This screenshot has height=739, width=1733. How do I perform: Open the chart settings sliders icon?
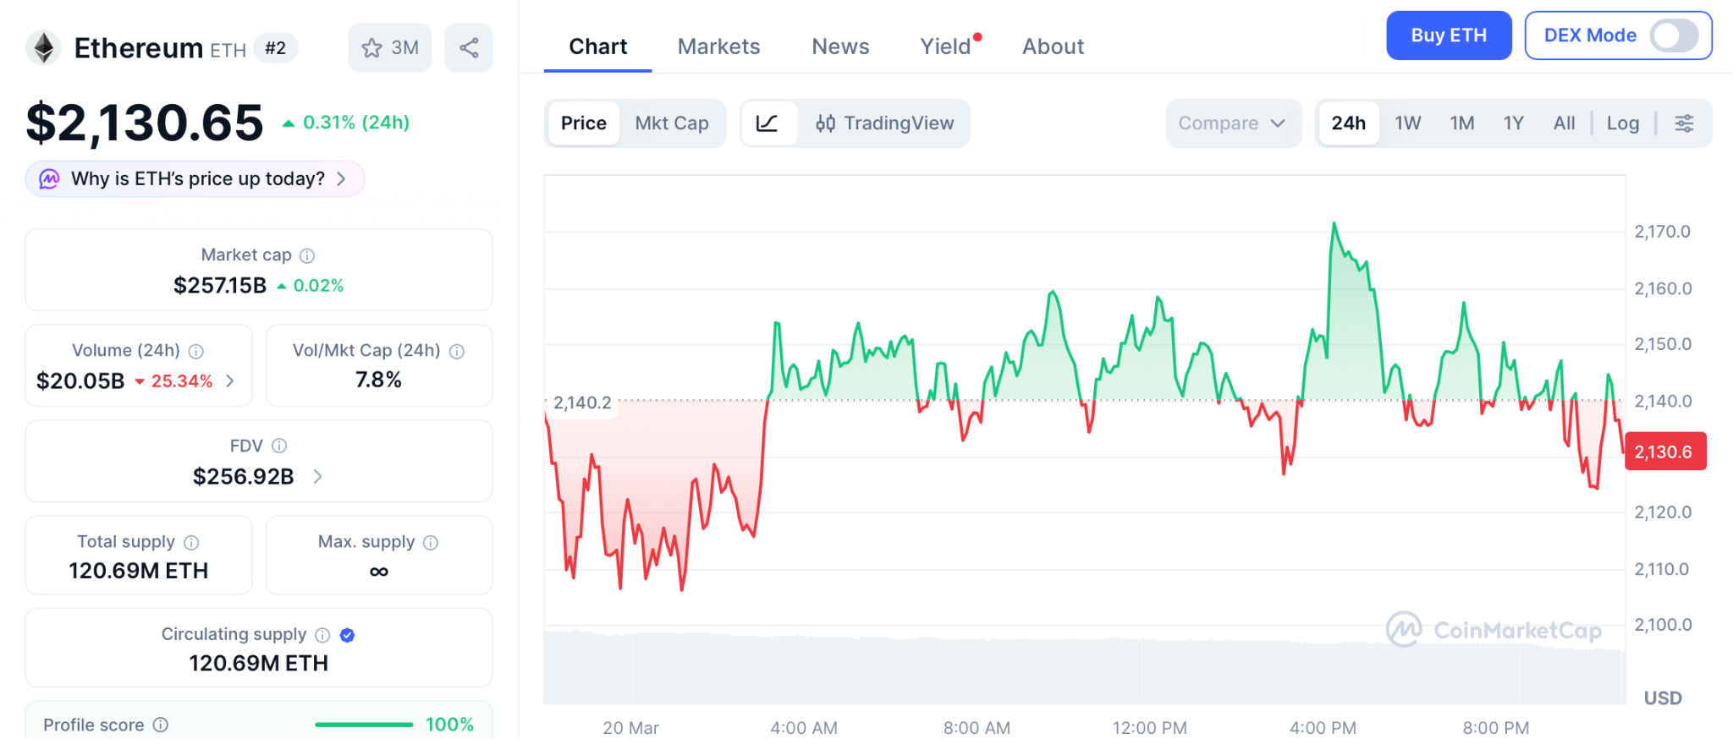point(1684,123)
